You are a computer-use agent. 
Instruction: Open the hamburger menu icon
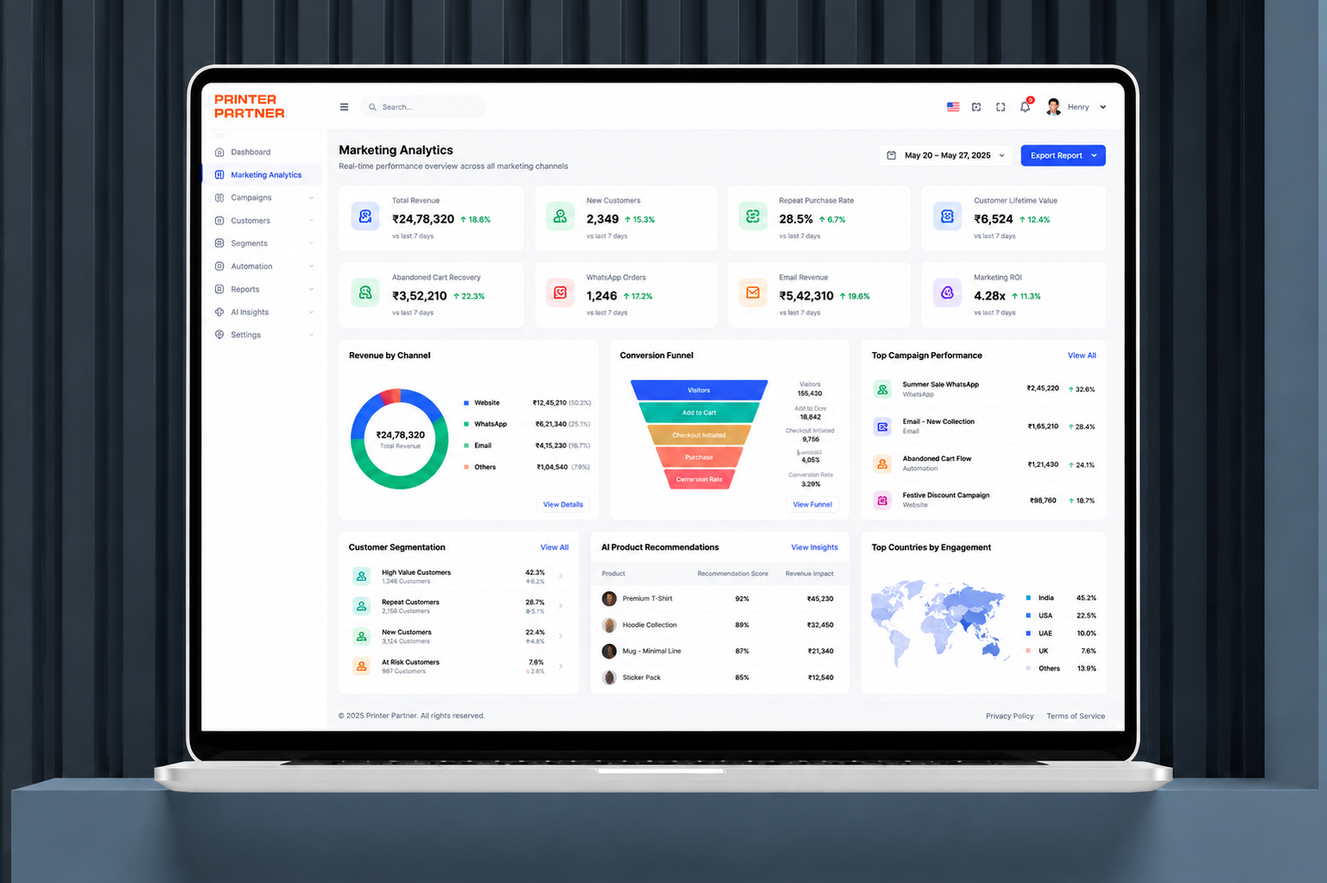coord(344,107)
